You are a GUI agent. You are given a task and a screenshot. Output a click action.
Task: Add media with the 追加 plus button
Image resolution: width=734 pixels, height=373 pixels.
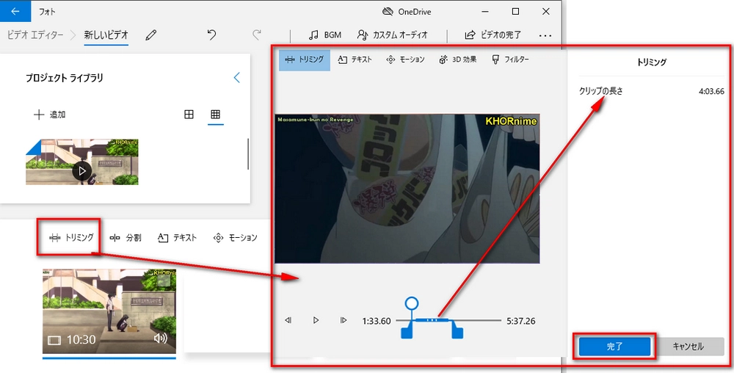(x=50, y=115)
